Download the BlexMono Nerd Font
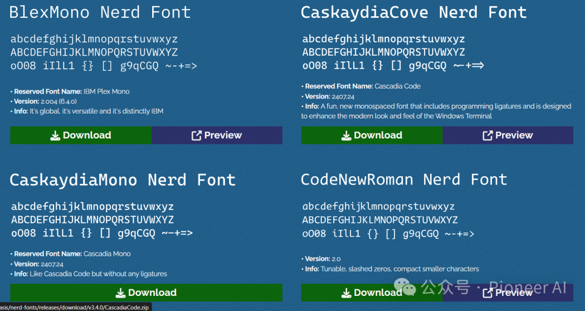The width and height of the screenshot is (585, 311). (x=81, y=135)
